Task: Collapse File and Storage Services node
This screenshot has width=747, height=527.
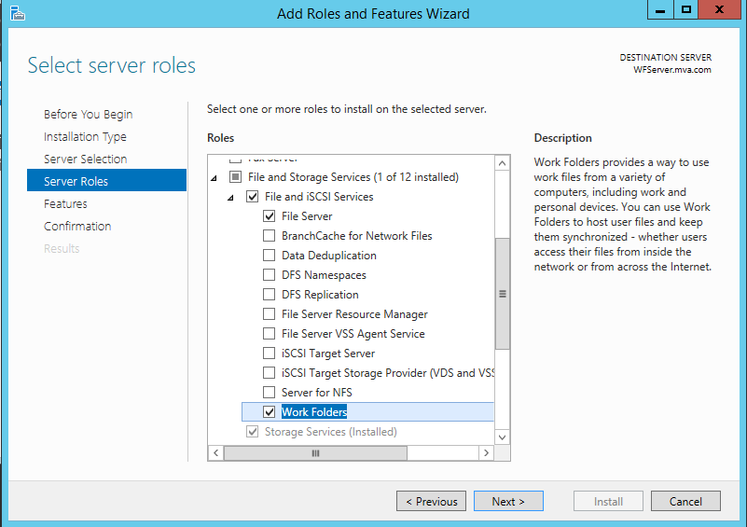Action: tap(214, 177)
